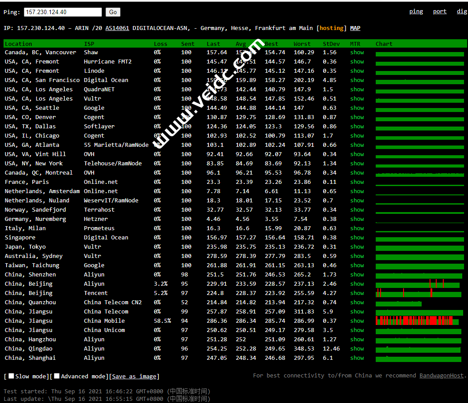Click the Ping IP address input field
This screenshot has height=403, width=468.
(63, 12)
